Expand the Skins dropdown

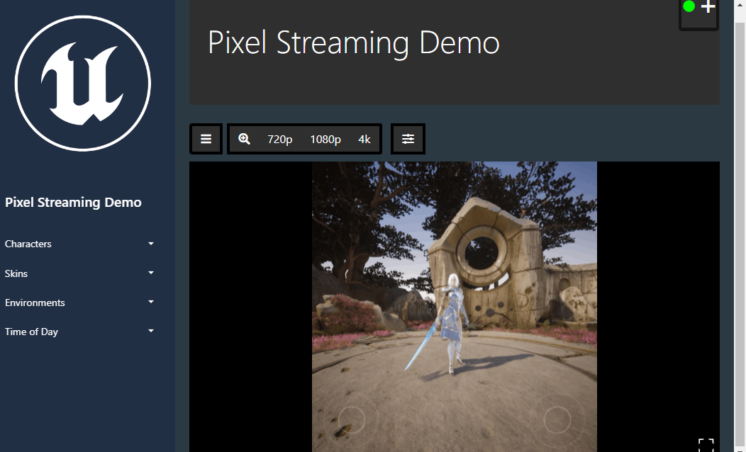click(x=79, y=273)
